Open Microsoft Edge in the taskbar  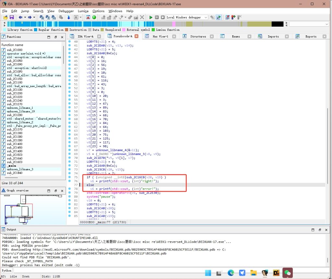[x=231, y=273]
